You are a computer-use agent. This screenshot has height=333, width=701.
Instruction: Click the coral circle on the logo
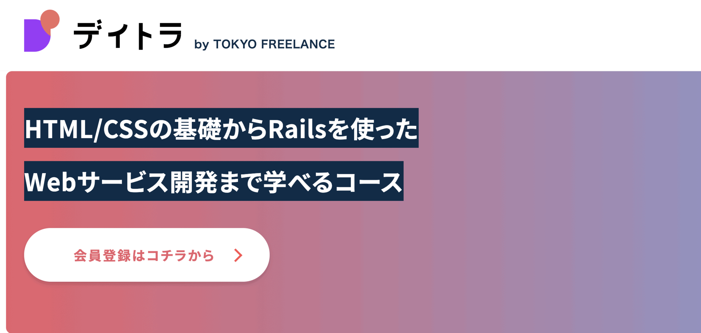(50, 19)
